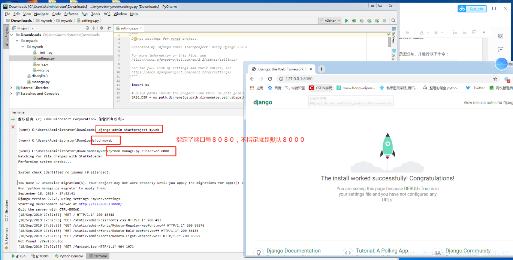Click the lightbulb intention icon in editor
Image resolution: width=513 pixels, height=260 pixels.
pos(136,39)
